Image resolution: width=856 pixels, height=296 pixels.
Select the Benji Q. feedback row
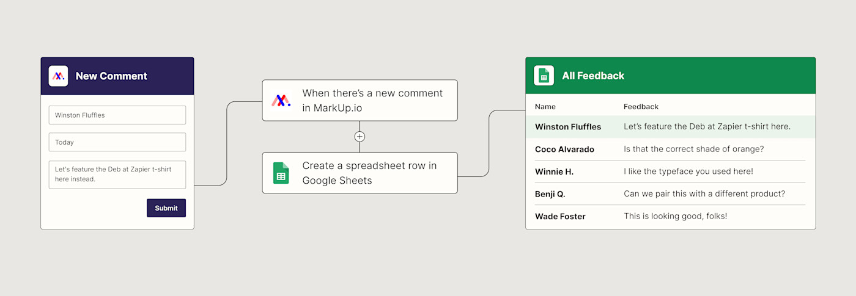(x=670, y=194)
